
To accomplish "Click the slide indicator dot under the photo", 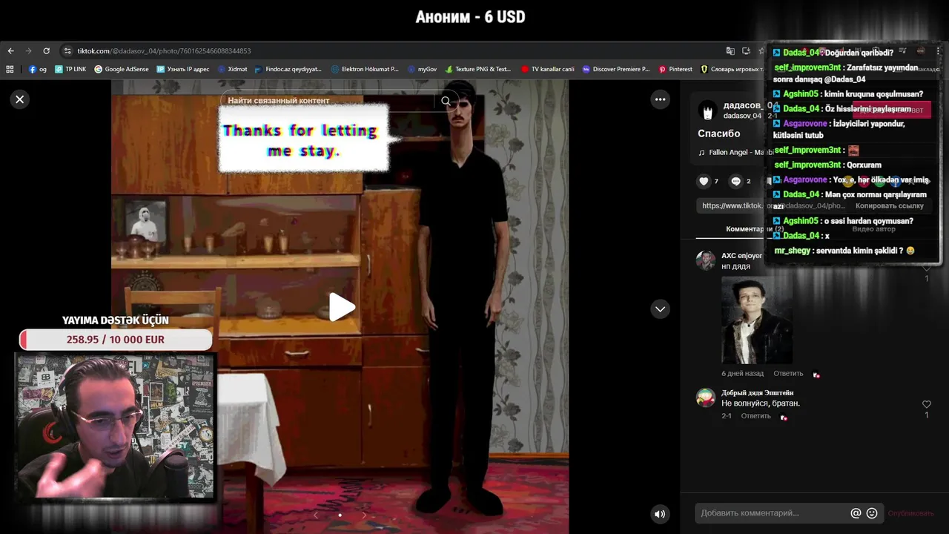I will pos(340,515).
